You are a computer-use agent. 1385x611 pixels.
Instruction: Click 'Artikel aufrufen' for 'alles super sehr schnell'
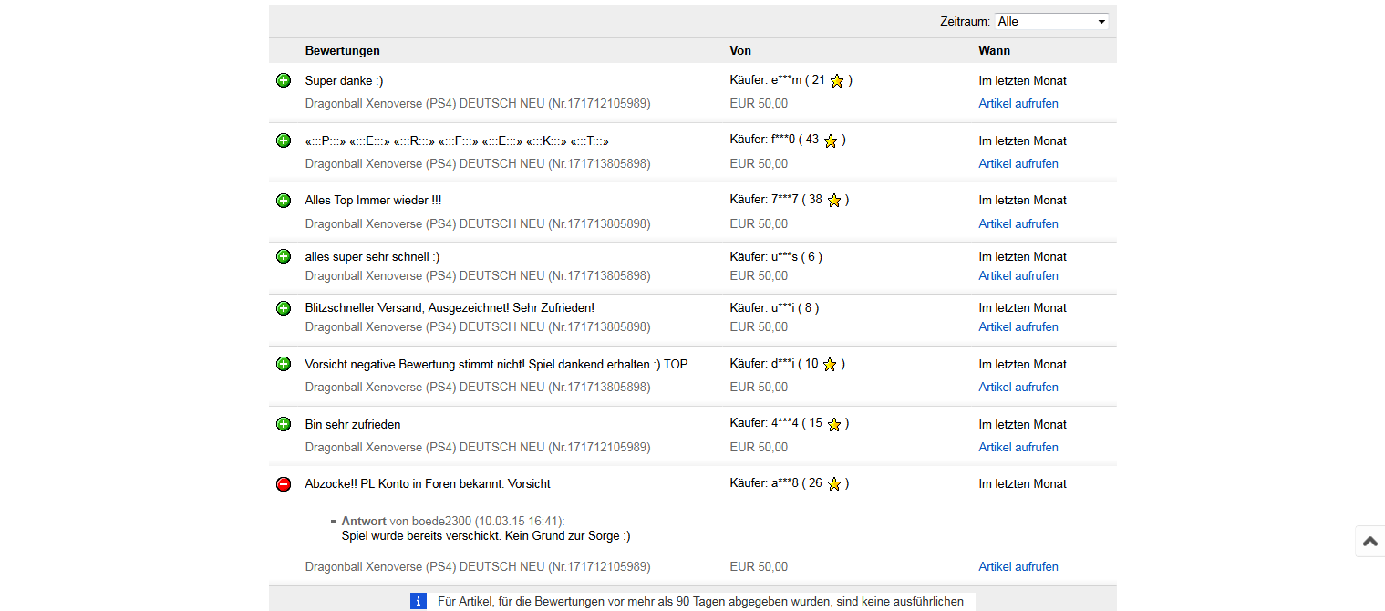(x=1018, y=276)
